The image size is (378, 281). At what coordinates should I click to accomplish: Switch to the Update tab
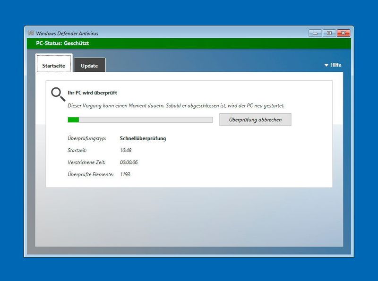pos(90,66)
